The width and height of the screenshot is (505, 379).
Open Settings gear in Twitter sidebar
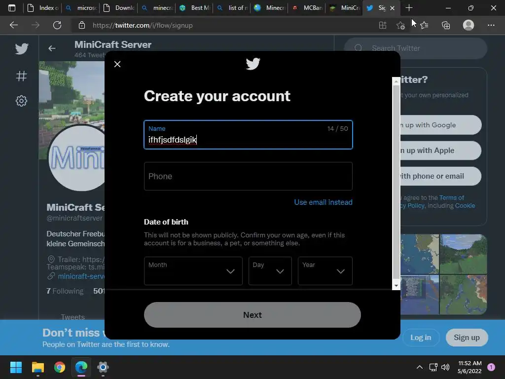pos(22,101)
